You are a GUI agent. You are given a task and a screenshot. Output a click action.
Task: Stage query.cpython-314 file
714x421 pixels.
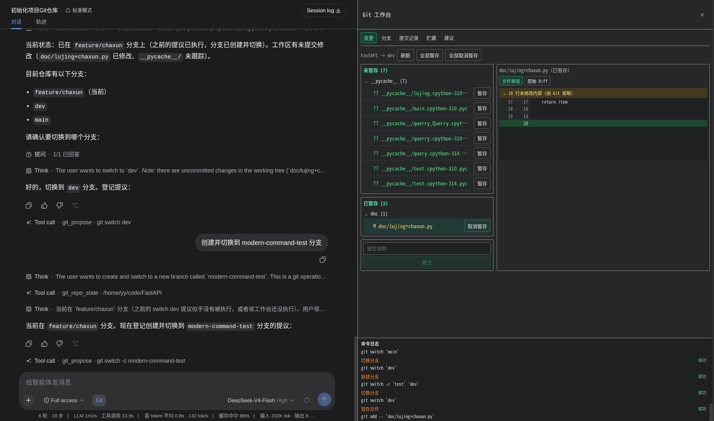tap(482, 153)
